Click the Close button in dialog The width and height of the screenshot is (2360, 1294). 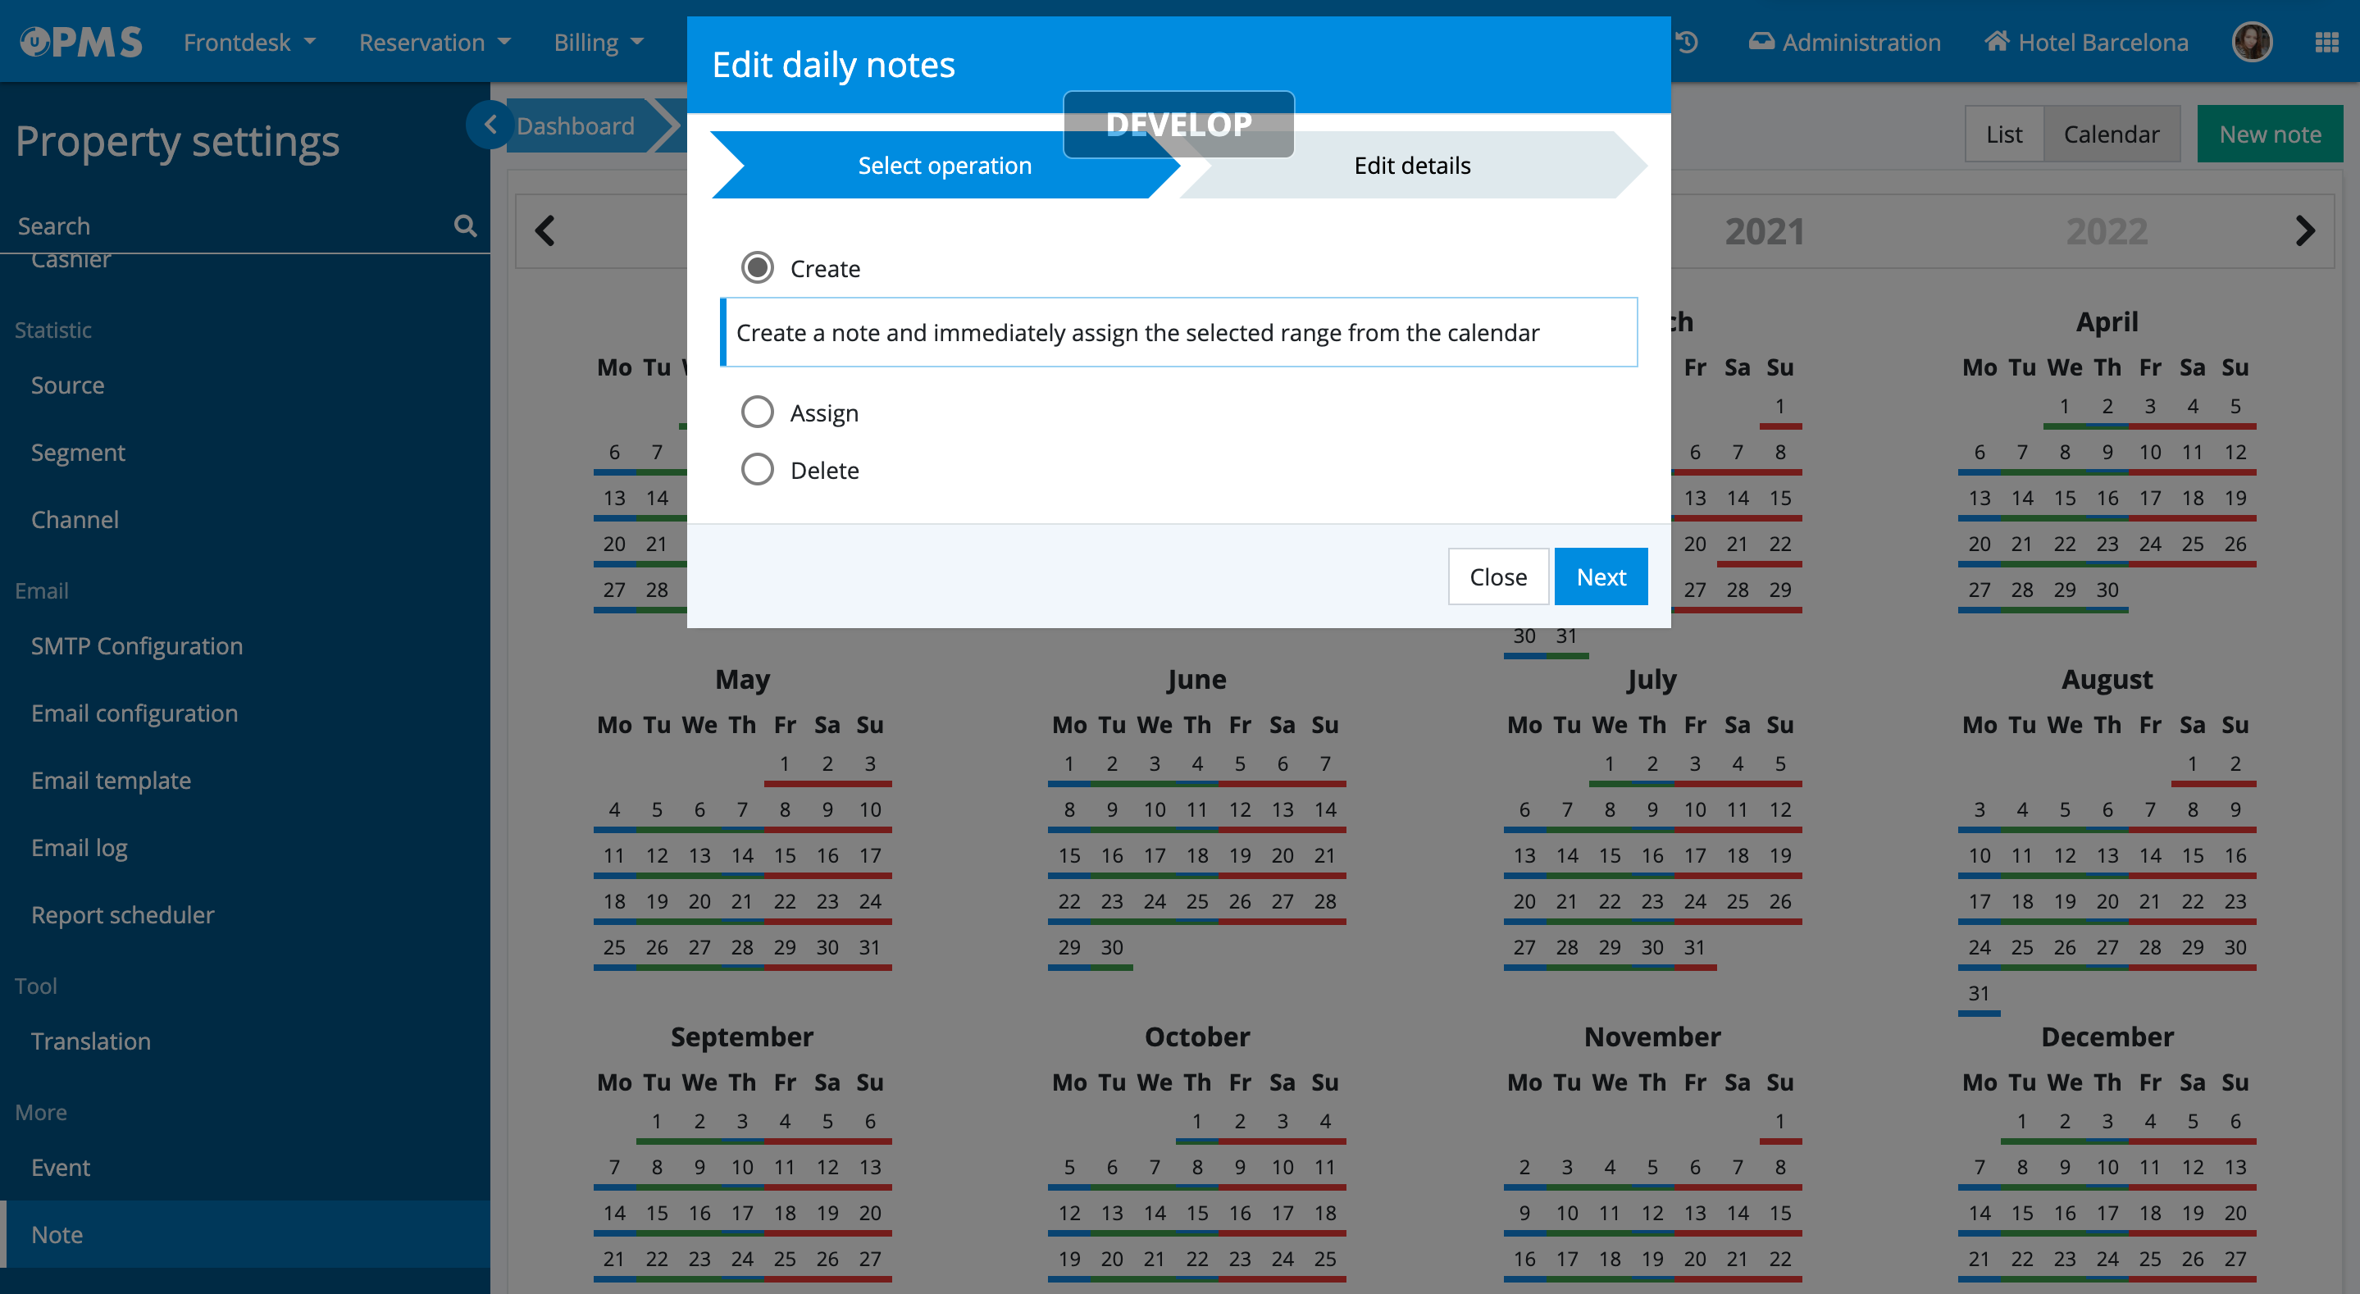pos(1497,576)
